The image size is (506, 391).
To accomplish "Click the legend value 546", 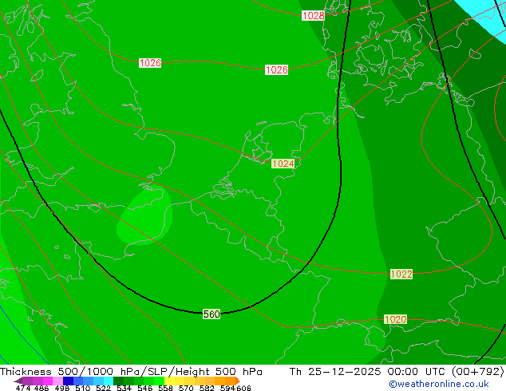I will 145,388.
